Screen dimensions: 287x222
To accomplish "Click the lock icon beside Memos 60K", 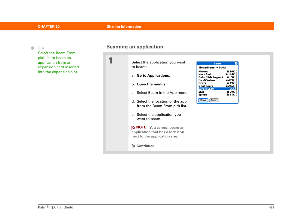I will 228,71.
